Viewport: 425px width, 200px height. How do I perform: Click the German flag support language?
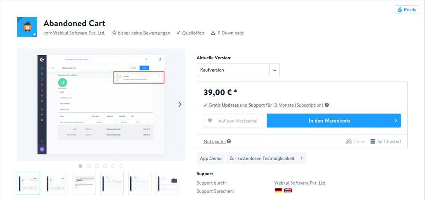278,191
